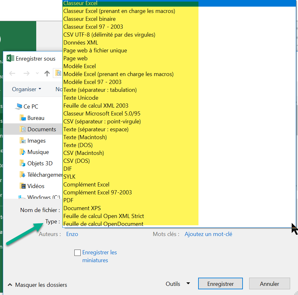Select Modèle Excel 97 - 2003
This screenshot has height=295, width=298.
coord(179,82)
